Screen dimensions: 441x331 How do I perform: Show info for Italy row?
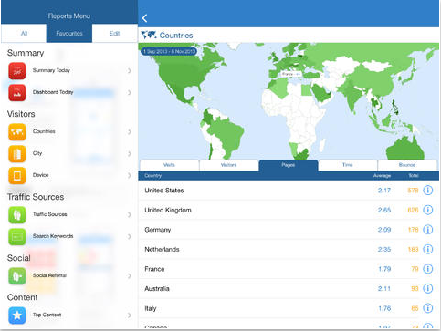[x=428, y=308]
